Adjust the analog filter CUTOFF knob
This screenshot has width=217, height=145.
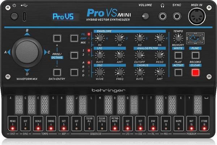pyautogui.click(x=140, y=55)
